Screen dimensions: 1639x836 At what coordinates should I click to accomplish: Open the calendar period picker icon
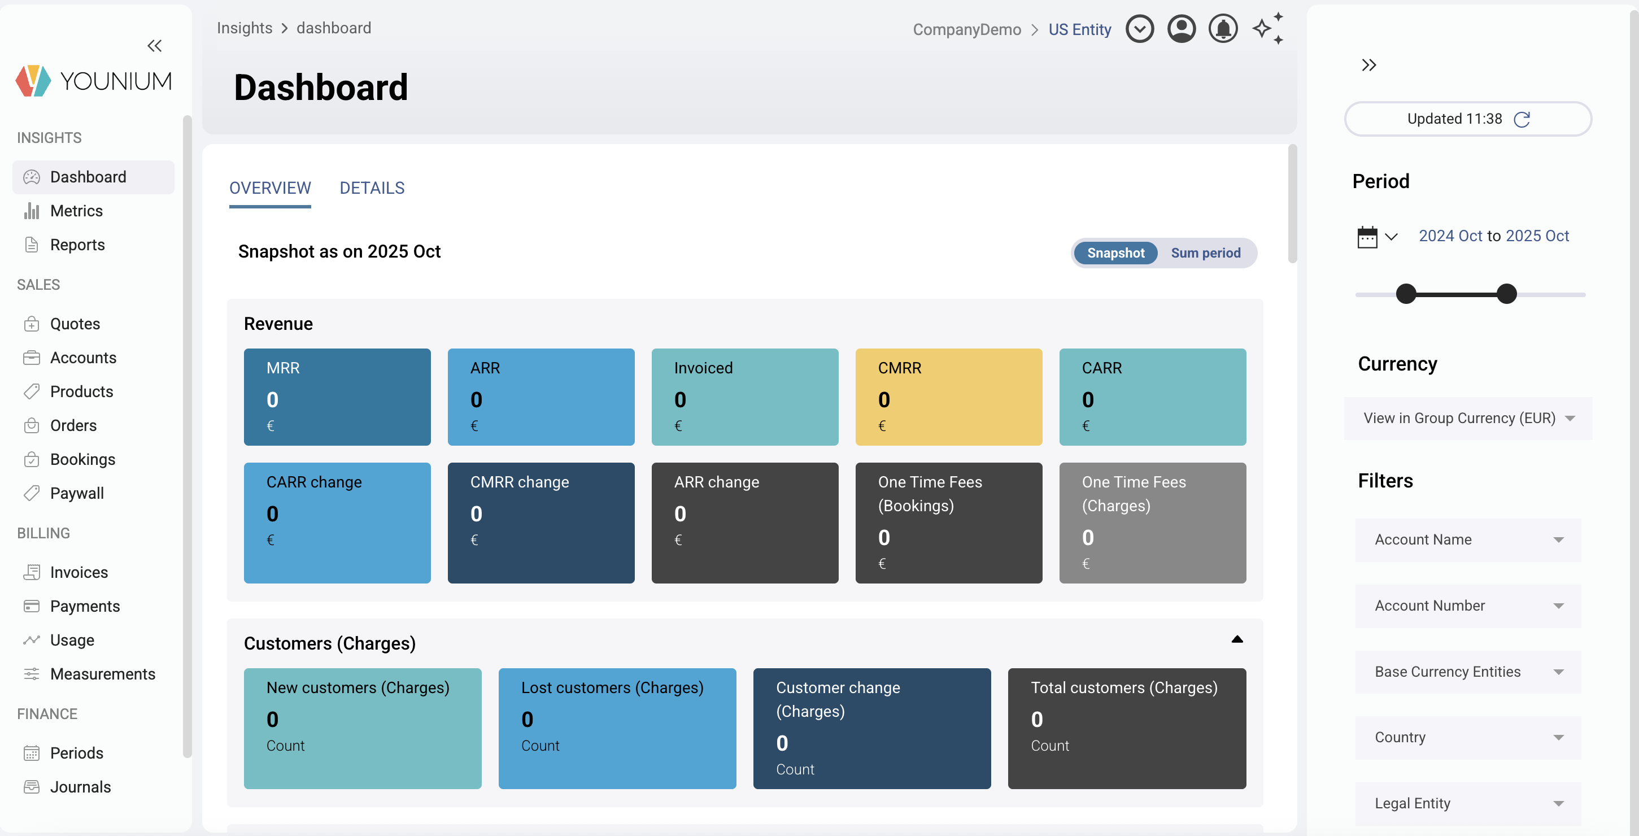click(x=1367, y=237)
